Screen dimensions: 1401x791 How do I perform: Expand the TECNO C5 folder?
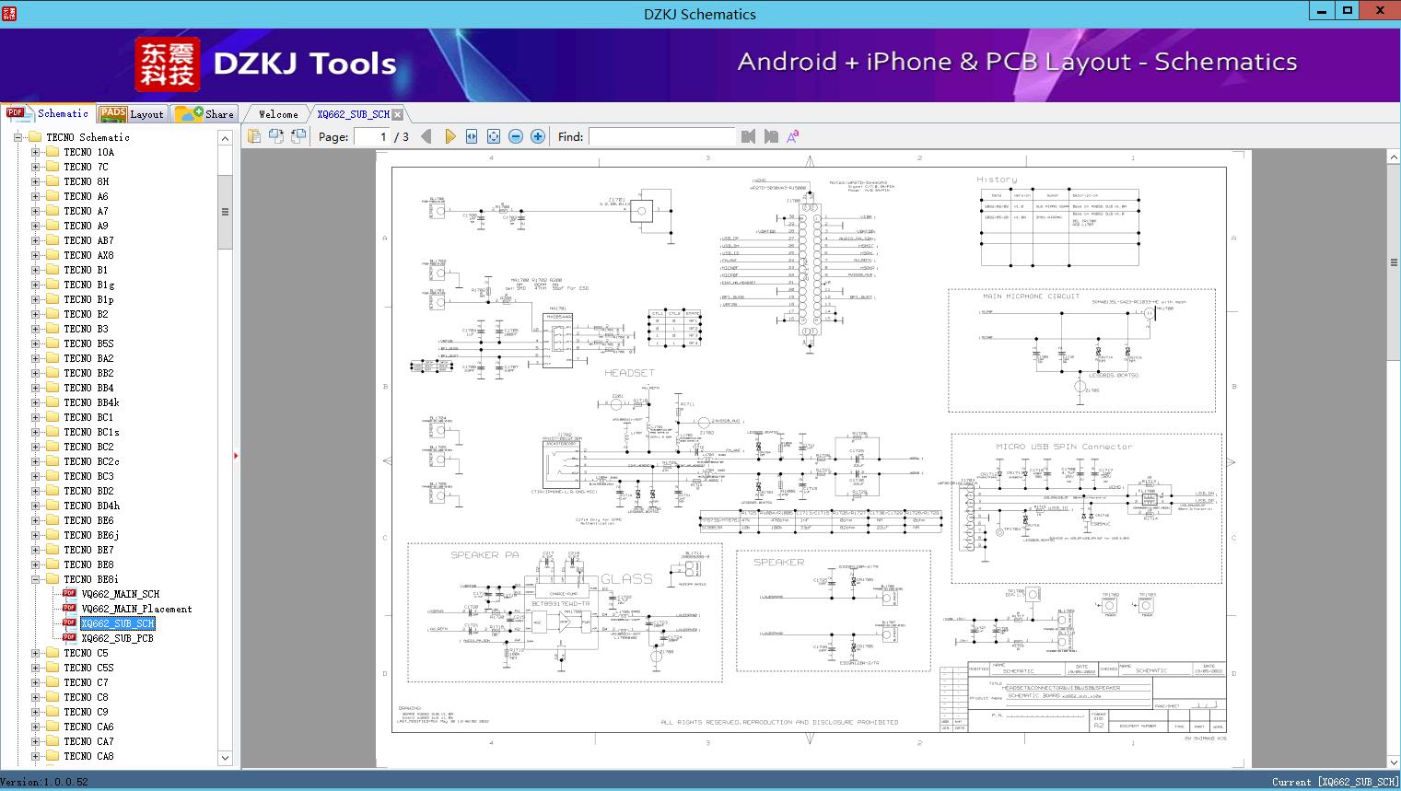pyautogui.click(x=35, y=653)
